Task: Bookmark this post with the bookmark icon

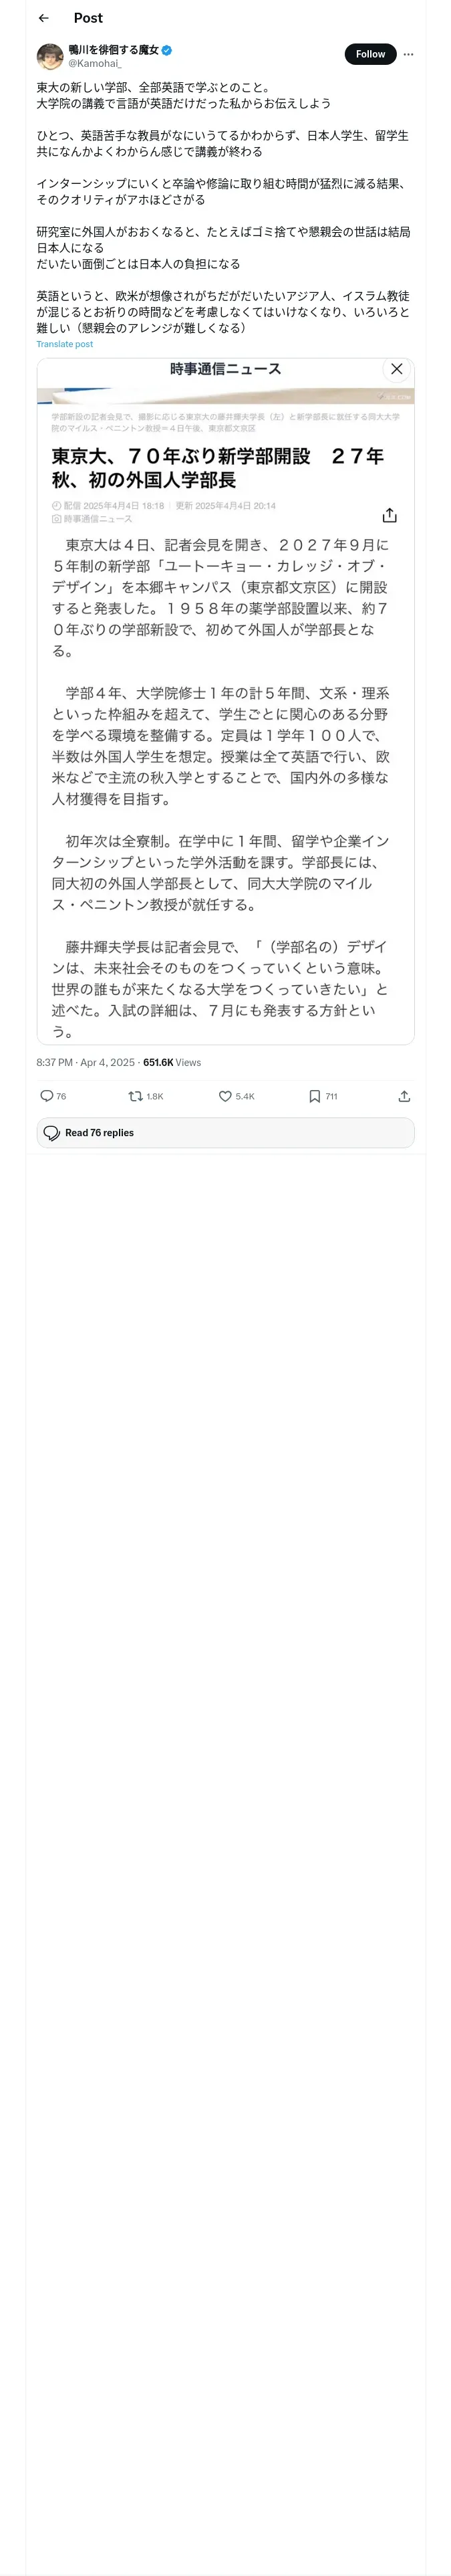Action: 314,1096
